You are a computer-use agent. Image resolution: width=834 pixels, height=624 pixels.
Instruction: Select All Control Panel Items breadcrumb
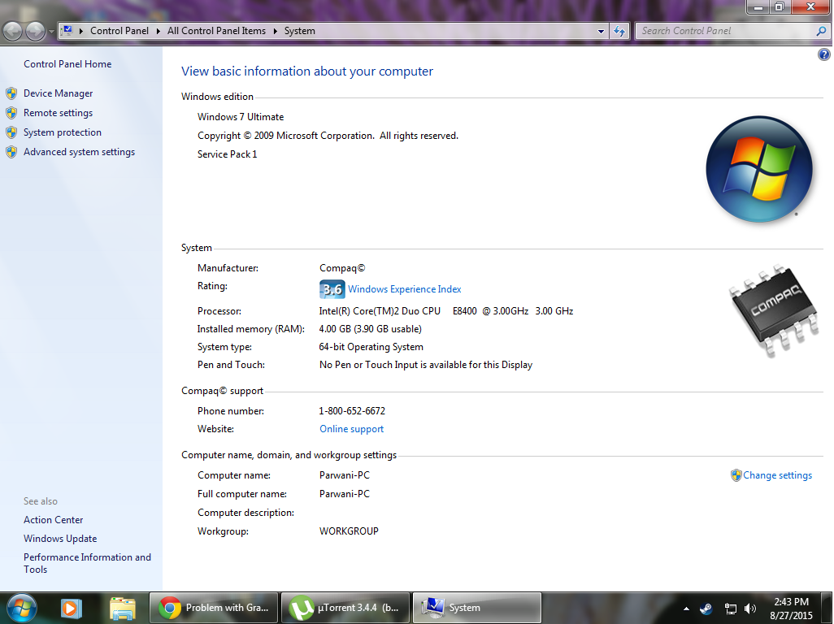point(216,31)
